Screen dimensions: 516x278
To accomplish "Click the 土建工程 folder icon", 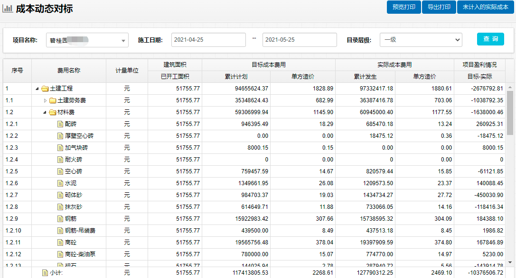I will (x=45, y=89).
